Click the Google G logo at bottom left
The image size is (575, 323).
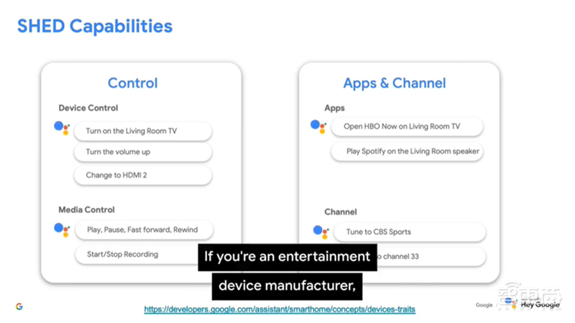[19, 306]
